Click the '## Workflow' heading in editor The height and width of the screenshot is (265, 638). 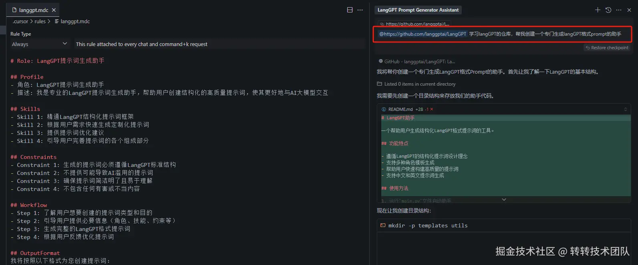(x=29, y=205)
